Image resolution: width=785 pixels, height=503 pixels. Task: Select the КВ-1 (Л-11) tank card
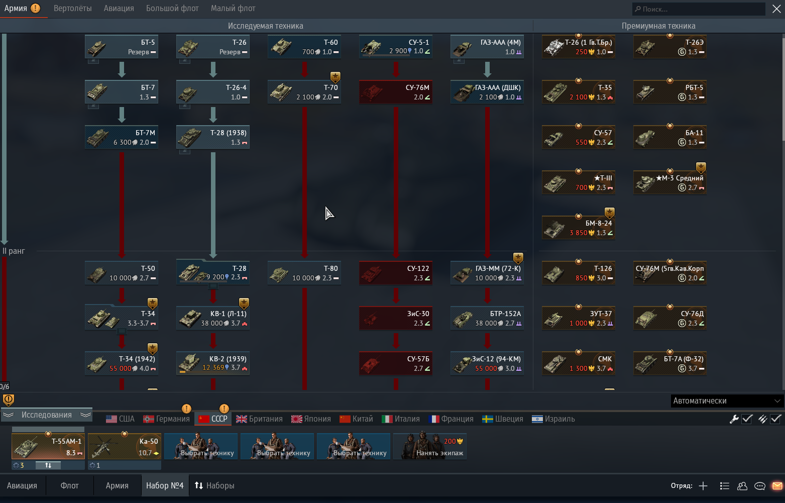[213, 318]
